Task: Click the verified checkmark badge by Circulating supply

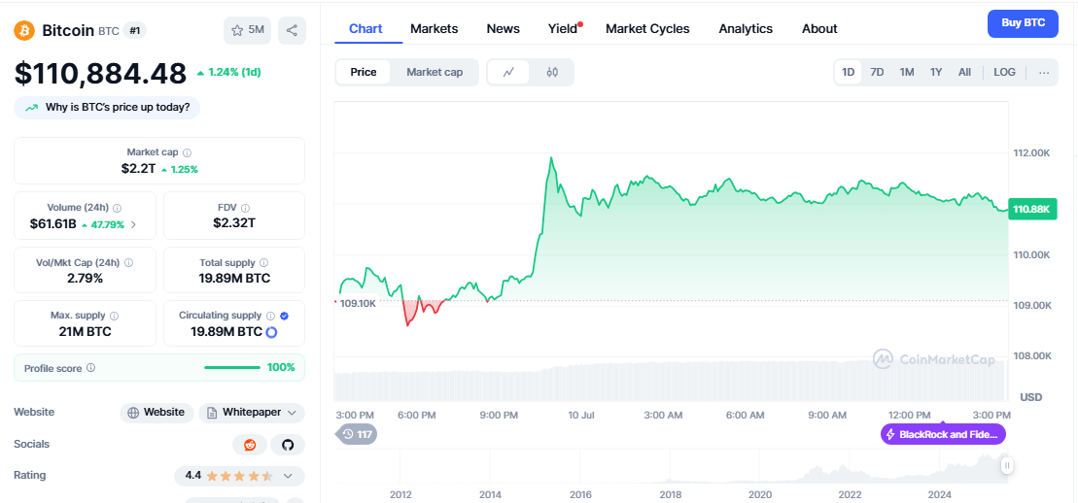Action: (284, 316)
